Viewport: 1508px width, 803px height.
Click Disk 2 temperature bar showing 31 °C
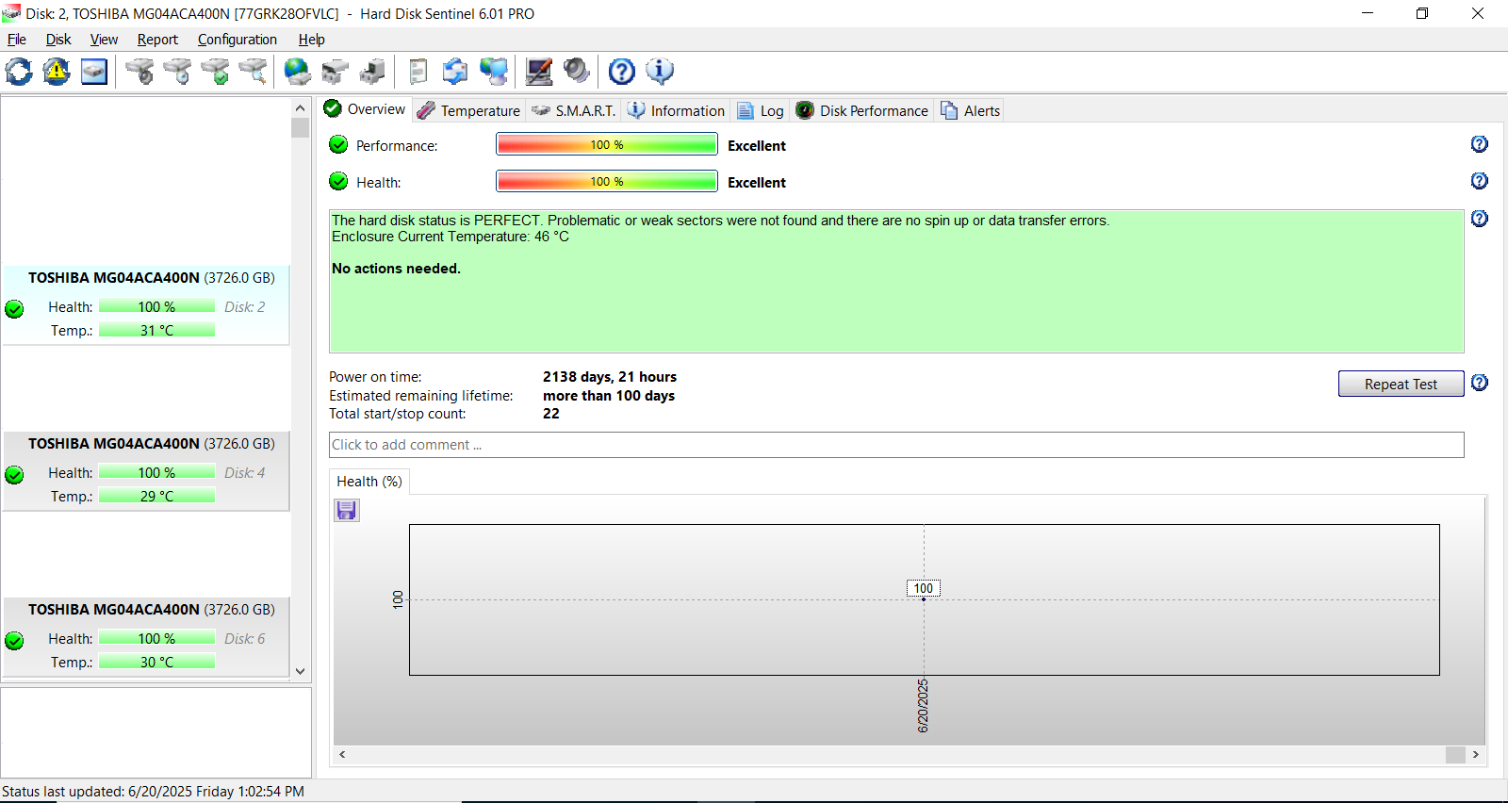coord(156,330)
